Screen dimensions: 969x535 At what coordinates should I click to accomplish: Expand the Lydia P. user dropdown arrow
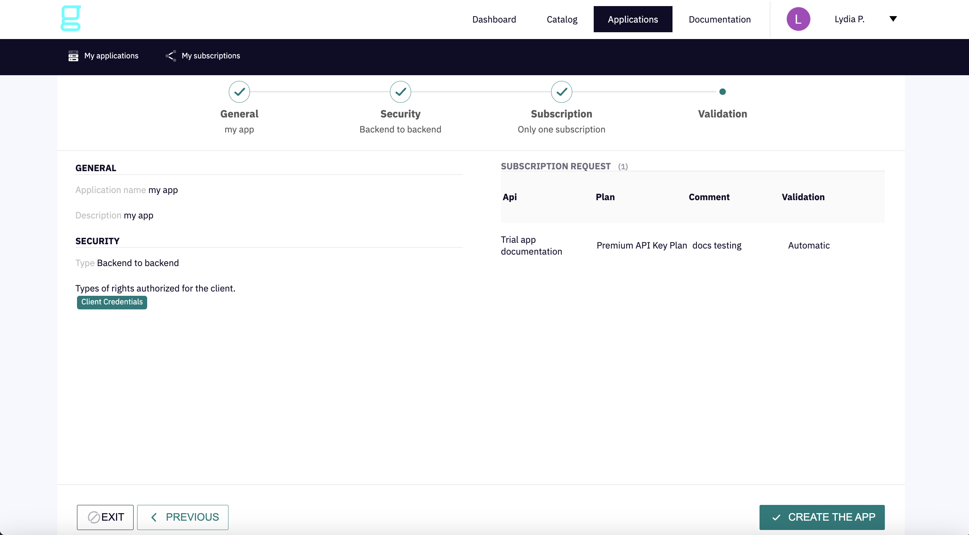point(893,19)
